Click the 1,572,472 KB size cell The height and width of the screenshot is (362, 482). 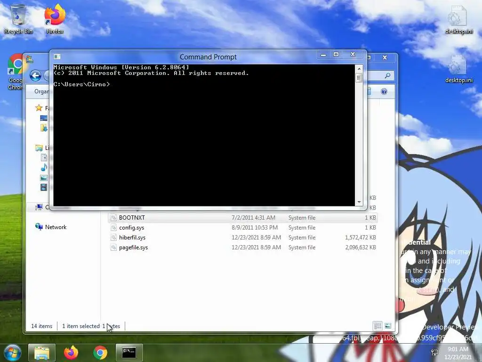click(x=360, y=238)
